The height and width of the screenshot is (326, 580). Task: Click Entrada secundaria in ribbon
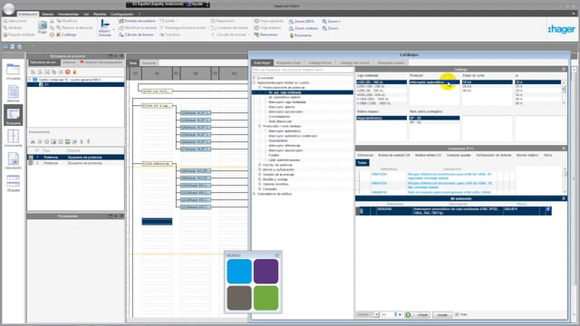click(x=137, y=21)
